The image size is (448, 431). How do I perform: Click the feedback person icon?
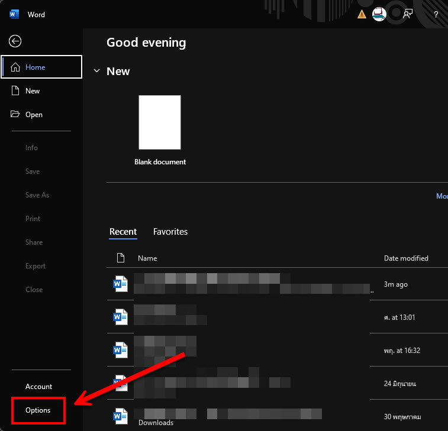click(408, 14)
